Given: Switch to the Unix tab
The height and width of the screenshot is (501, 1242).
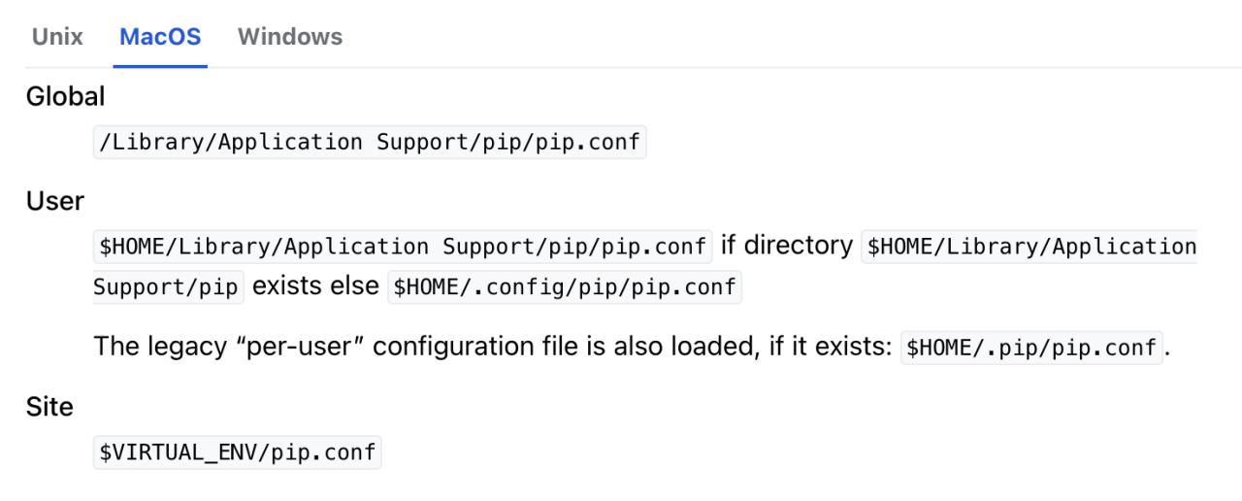Looking at the screenshot, I should [x=57, y=37].
